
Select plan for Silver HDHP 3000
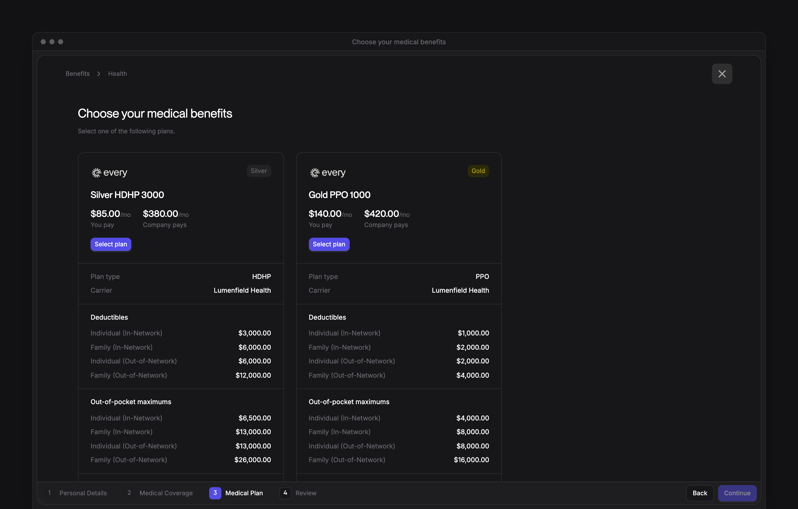coord(111,244)
